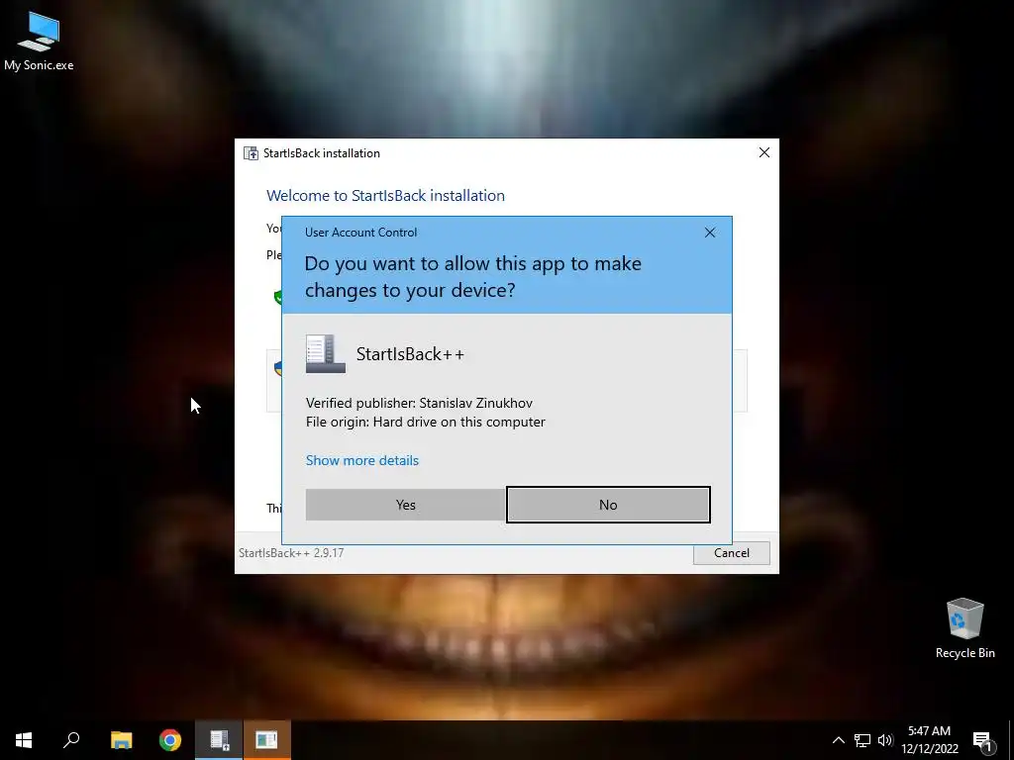Open the My Sonic.exe desktop icon
The height and width of the screenshot is (760, 1014).
[x=39, y=40]
